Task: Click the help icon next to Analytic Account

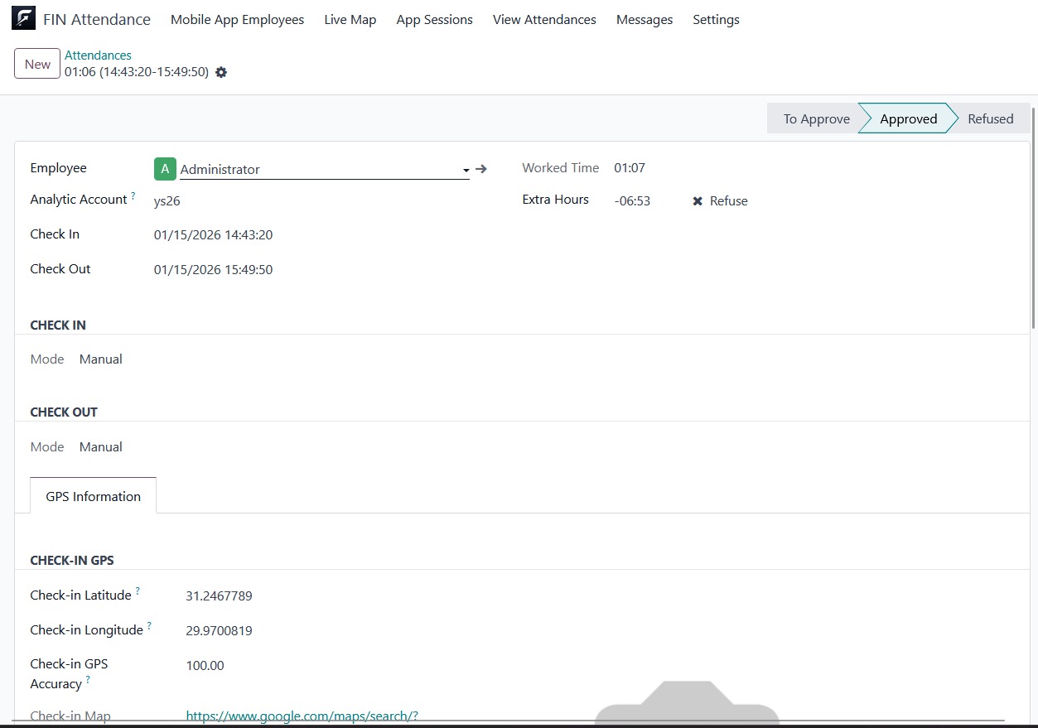Action: 133,196
